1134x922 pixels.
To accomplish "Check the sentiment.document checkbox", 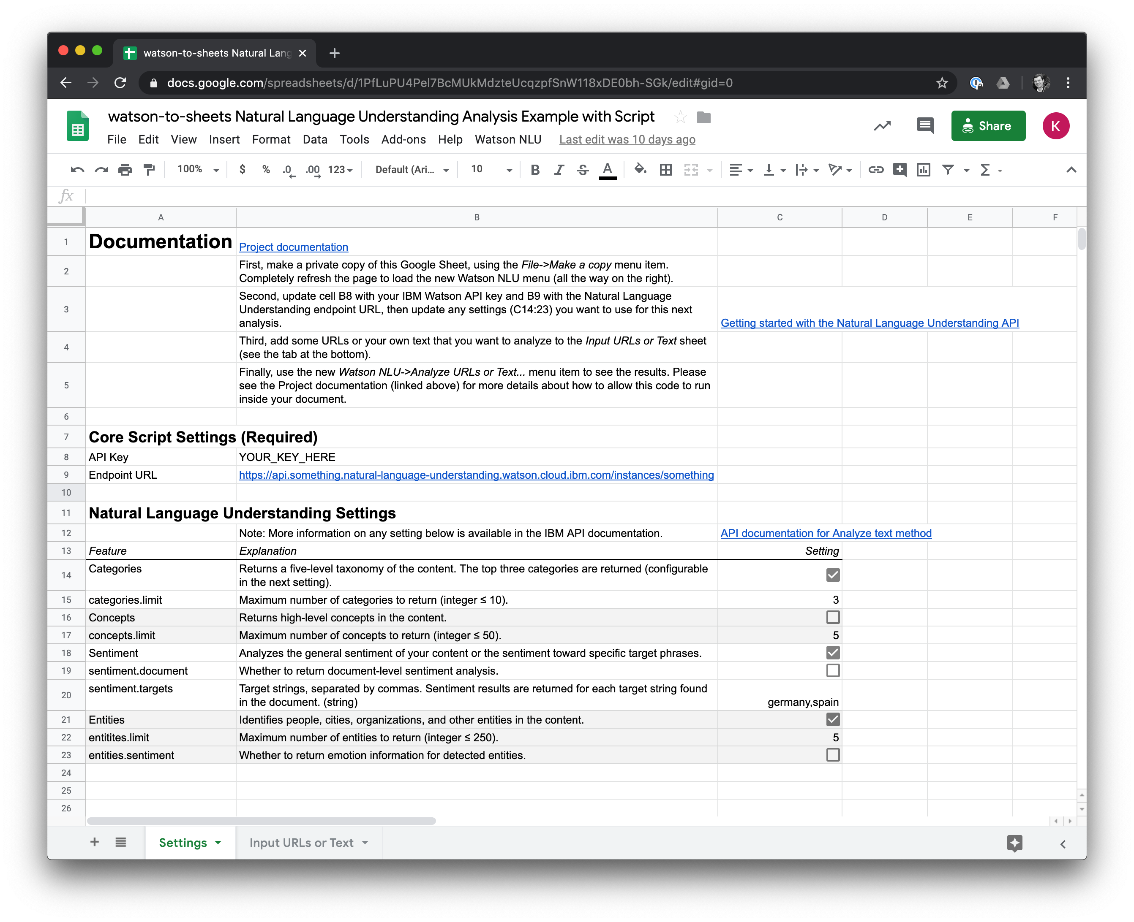I will [833, 670].
